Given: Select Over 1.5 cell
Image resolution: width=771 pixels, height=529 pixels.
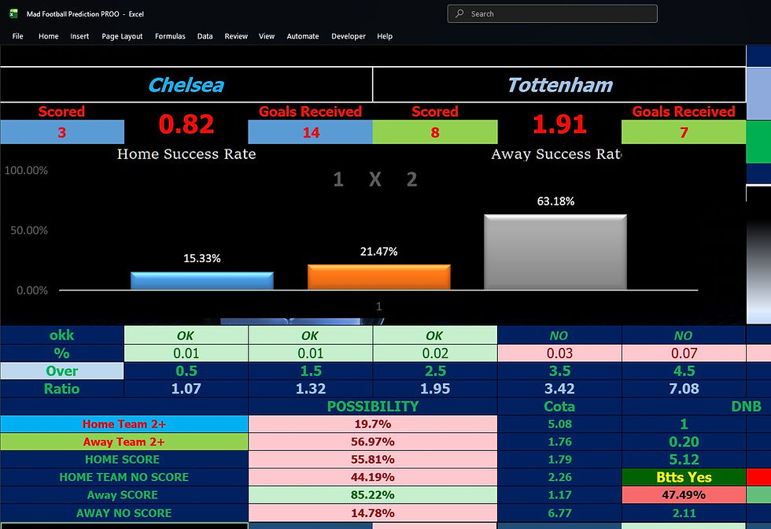Looking at the screenshot, I should tap(311, 371).
